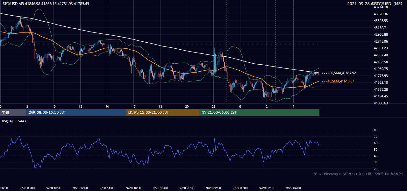Click time axis label 9/28 10:00
407x191 pixels.
tap(54, 188)
